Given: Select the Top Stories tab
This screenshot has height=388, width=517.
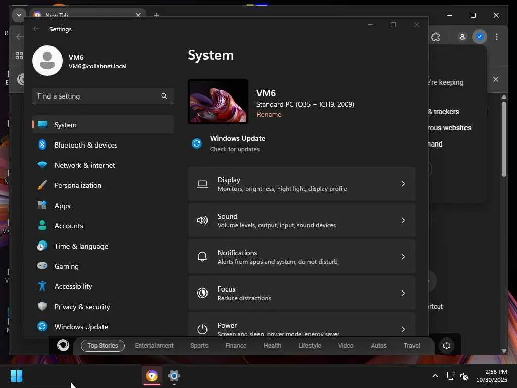Looking at the screenshot, I should (x=102, y=346).
